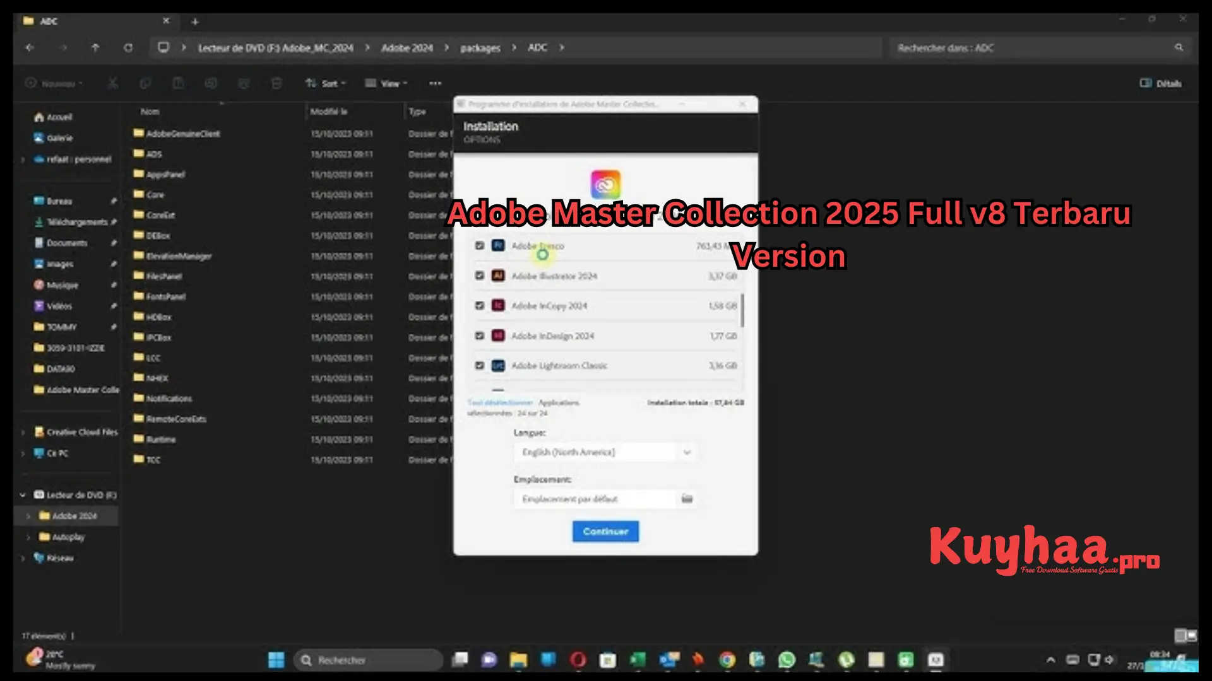Uncheck Adobe Fresco from the install list
This screenshot has height=681, width=1212.
point(480,245)
